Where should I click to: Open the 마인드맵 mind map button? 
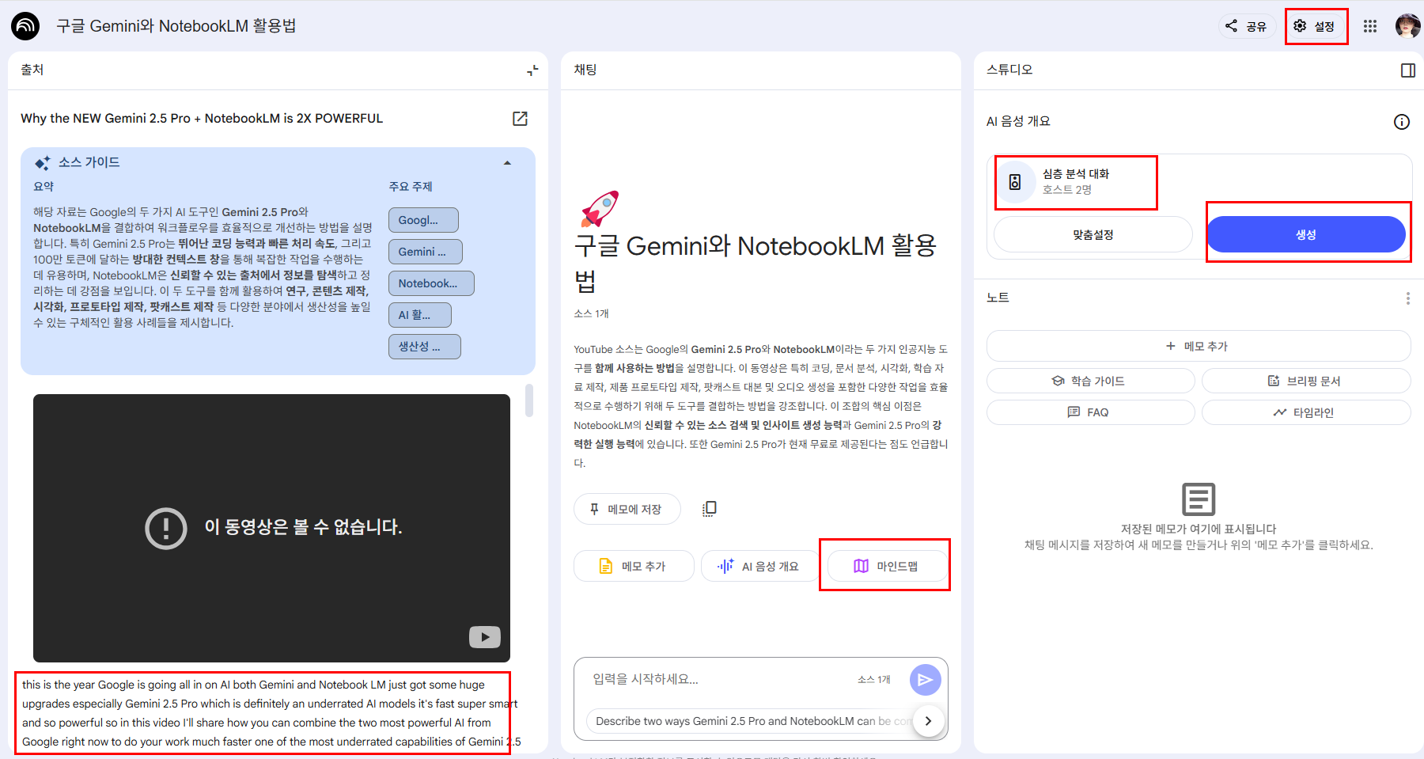point(886,566)
